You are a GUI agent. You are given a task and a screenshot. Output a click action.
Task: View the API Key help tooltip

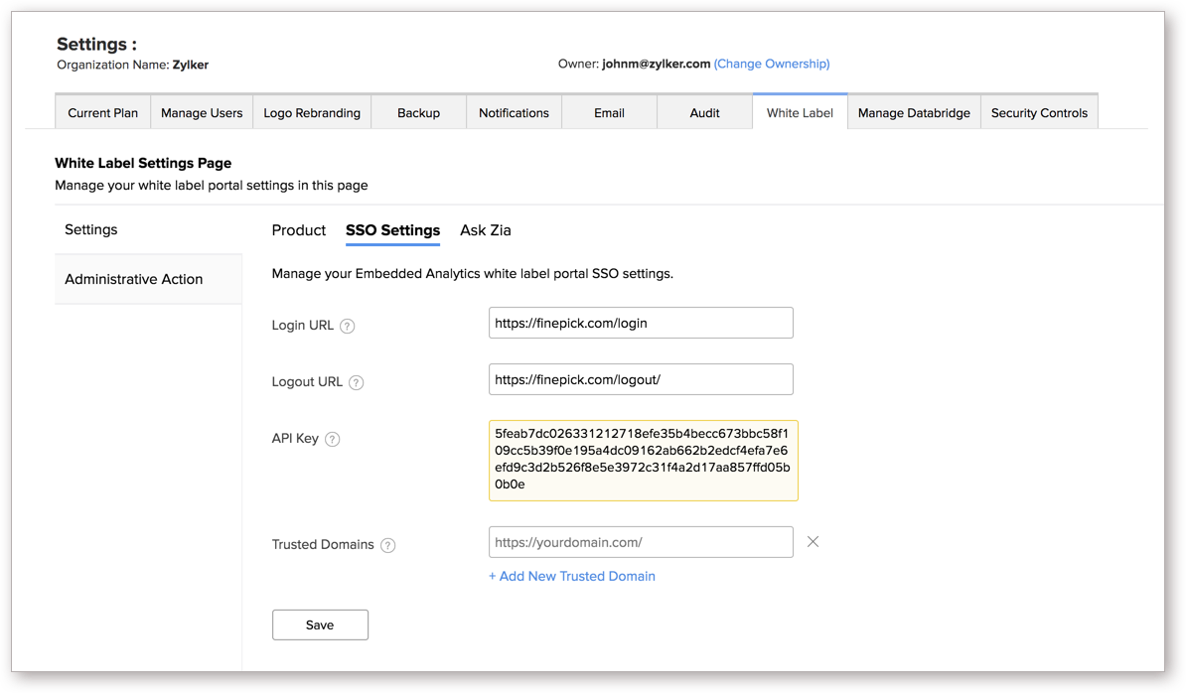pyautogui.click(x=334, y=438)
